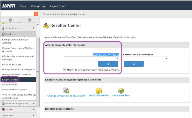Expand the Service Configuration menu arrow

[x=34, y=103]
